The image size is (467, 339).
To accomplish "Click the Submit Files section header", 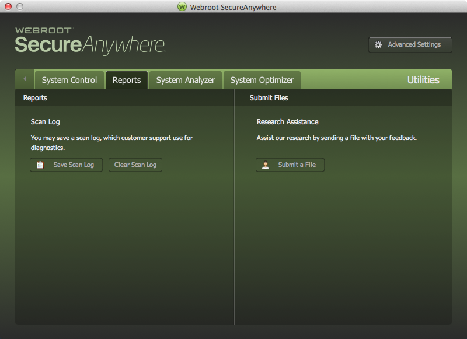I will pos(269,98).
